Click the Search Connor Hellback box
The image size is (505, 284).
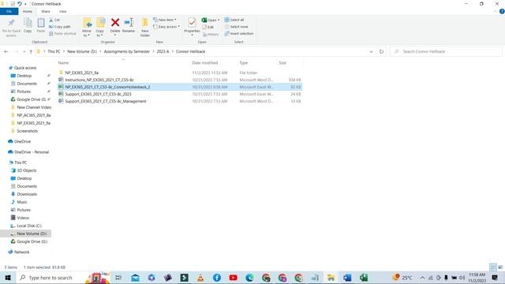pyautogui.click(x=447, y=51)
